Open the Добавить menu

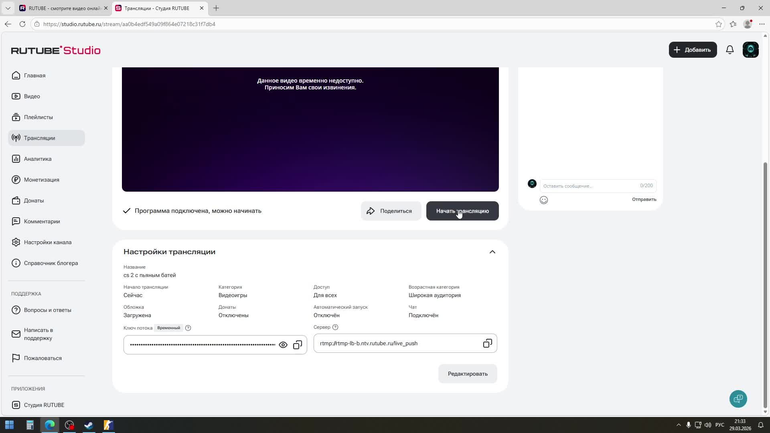tap(693, 50)
